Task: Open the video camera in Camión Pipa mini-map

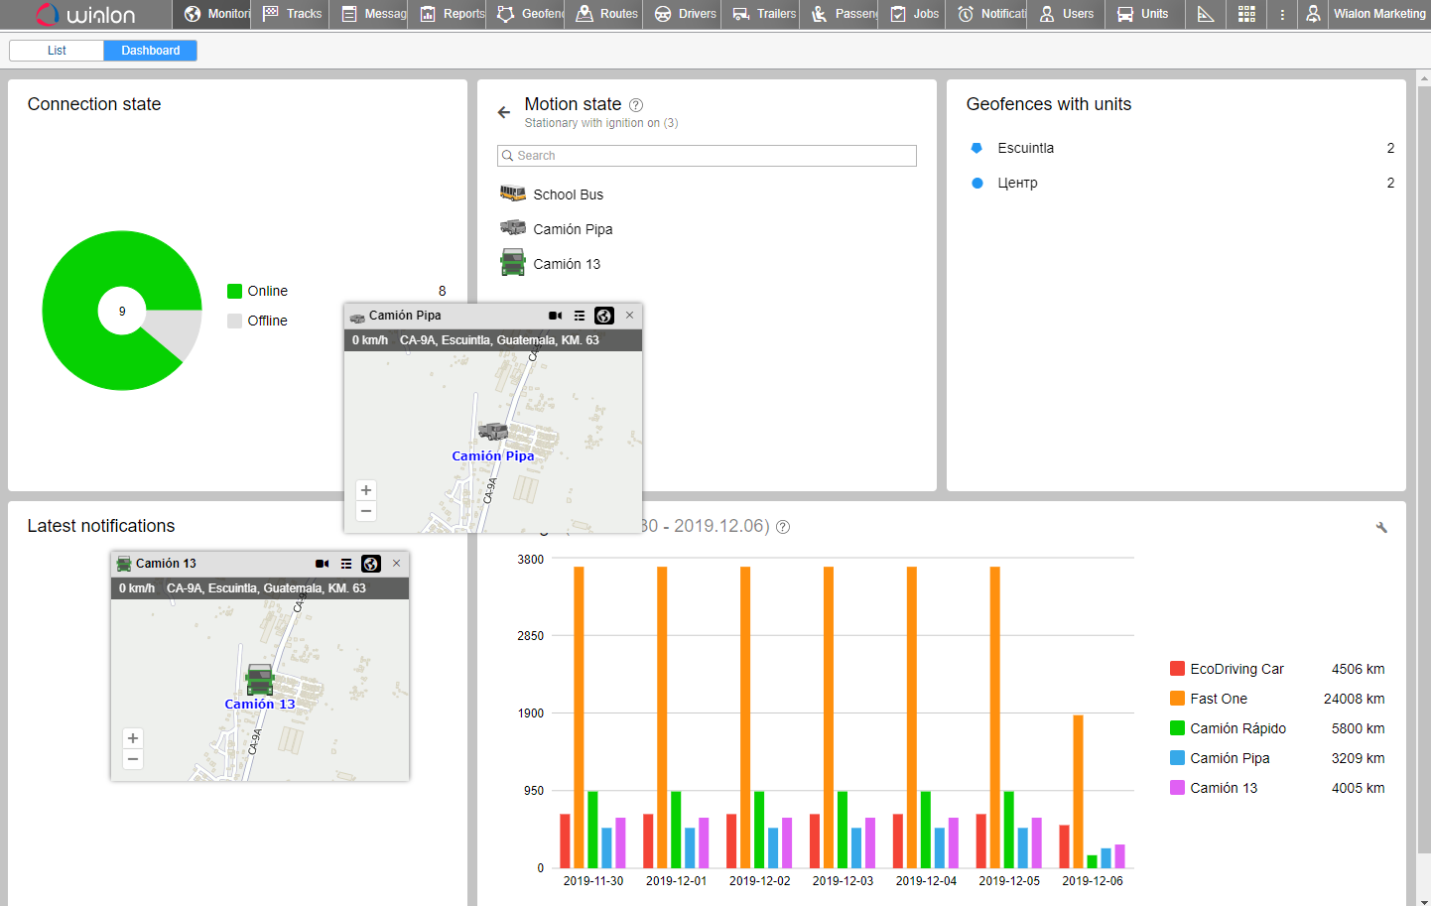Action: coord(555,316)
